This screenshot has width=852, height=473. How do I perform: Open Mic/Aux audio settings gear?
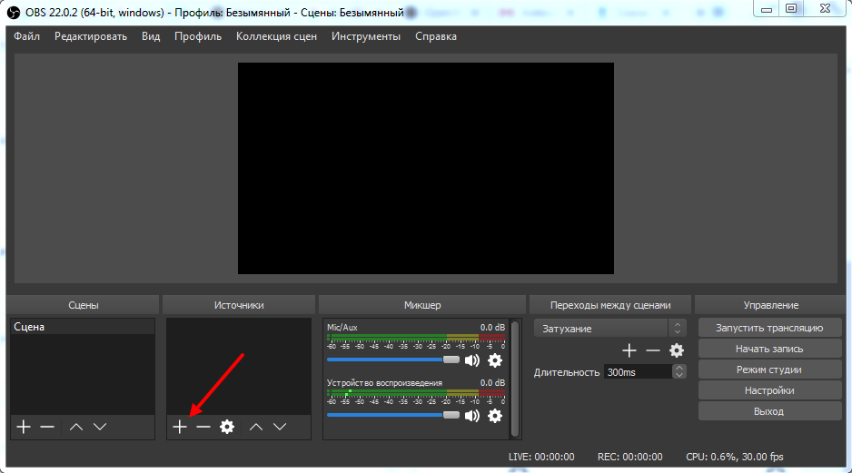(x=495, y=360)
